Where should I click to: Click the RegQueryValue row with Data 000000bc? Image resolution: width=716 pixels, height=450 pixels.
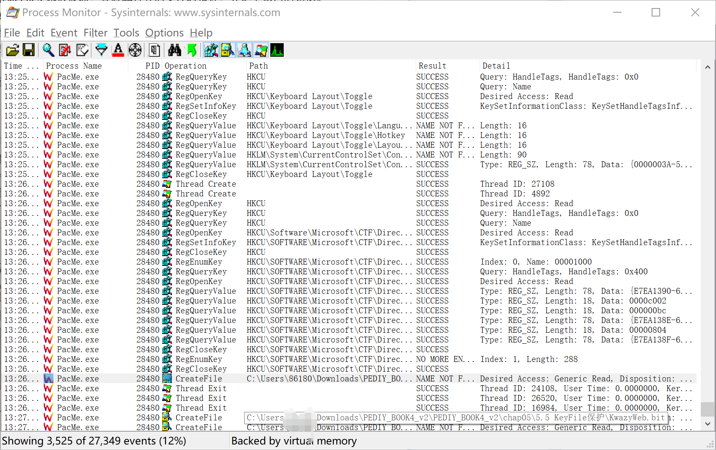(349, 310)
